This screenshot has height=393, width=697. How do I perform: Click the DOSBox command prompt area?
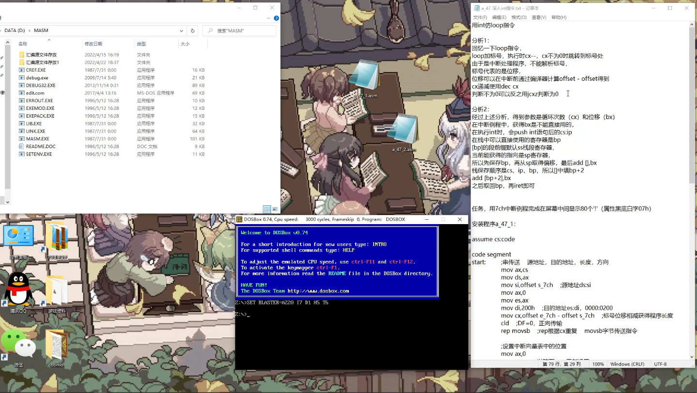(x=351, y=298)
